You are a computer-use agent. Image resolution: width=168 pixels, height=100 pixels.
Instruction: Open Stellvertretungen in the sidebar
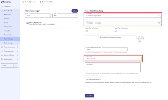click(x=9, y=43)
